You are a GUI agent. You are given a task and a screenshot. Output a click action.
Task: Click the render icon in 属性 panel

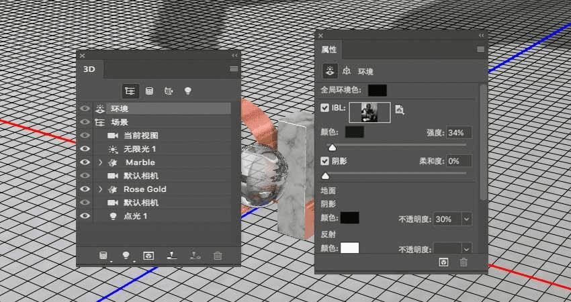click(443, 262)
